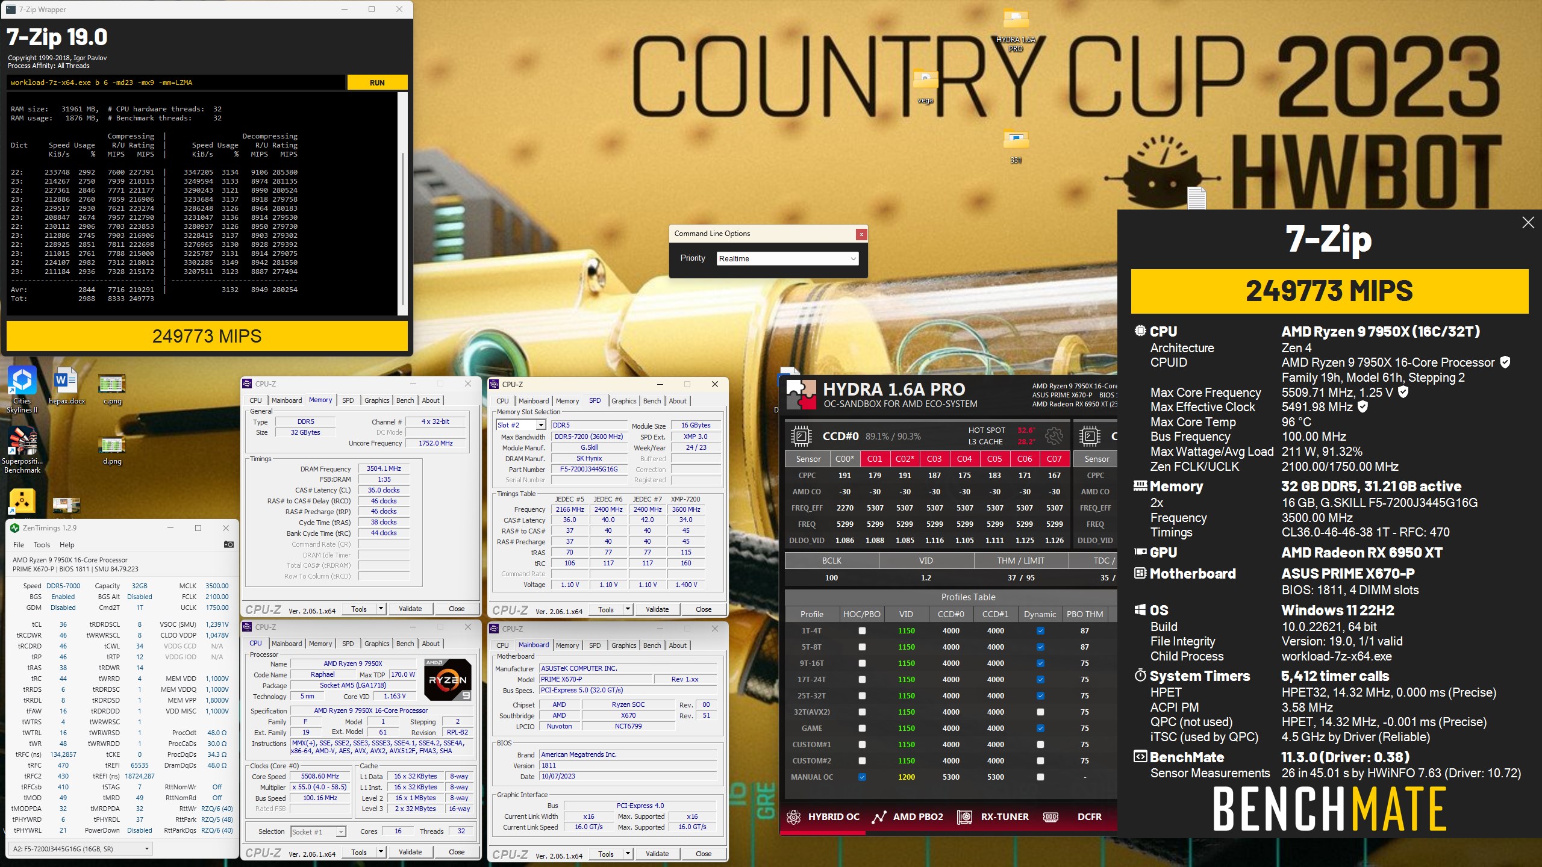Click the CPU-Z Core Speed value 5508.60 MHz

[320, 776]
